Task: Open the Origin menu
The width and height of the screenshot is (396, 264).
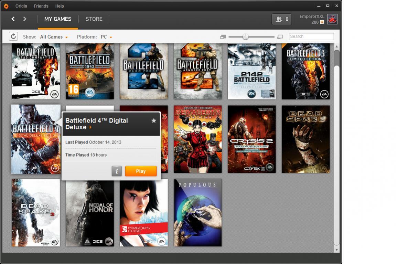Action: pos(21,6)
